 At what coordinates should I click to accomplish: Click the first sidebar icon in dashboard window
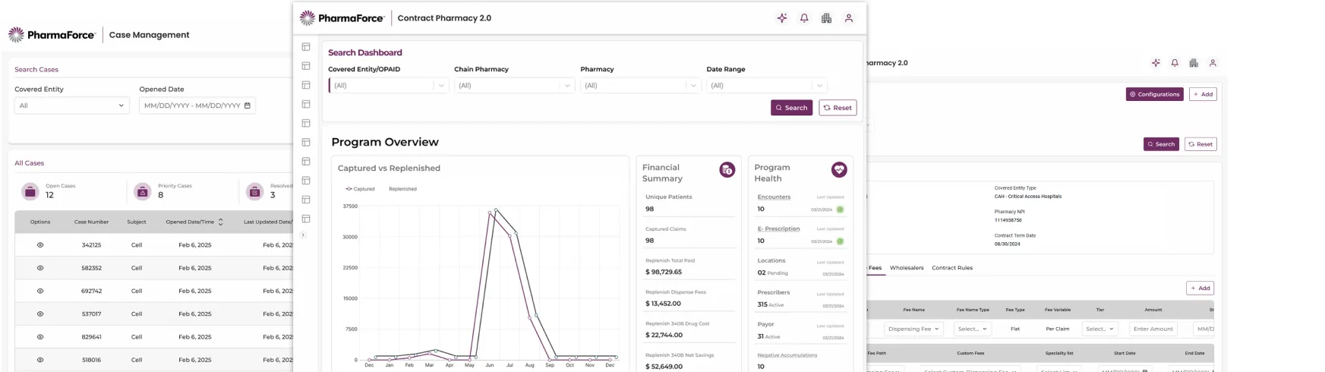coord(306,47)
